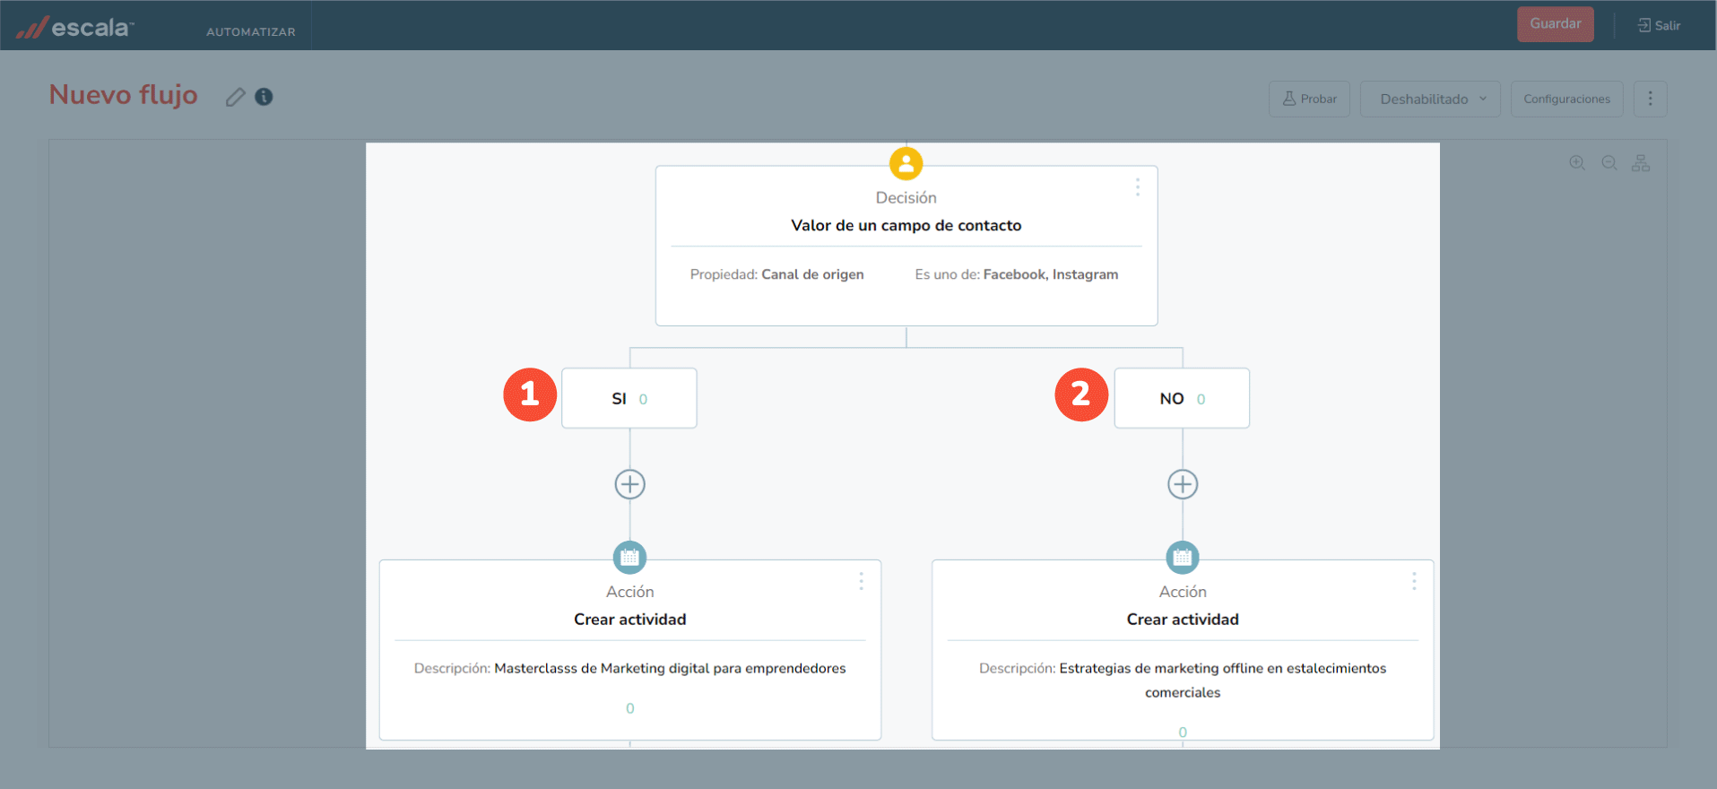
Task: Click the escala logo
Action: [74, 28]
